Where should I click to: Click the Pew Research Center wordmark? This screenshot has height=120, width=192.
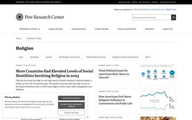point(45,17)
